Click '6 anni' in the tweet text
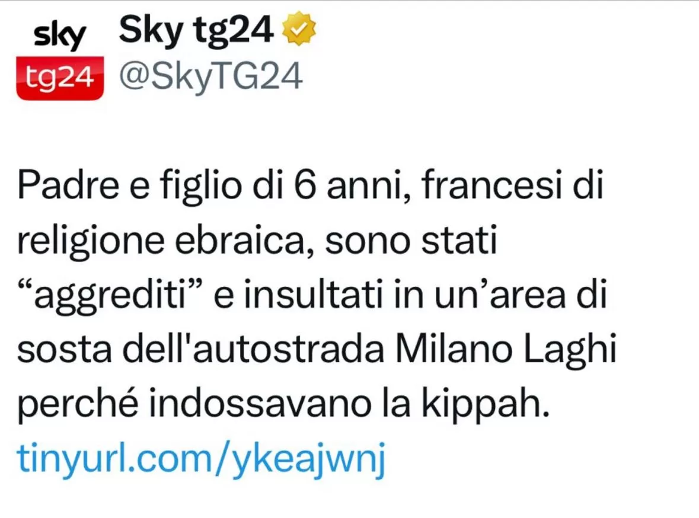The height and width of the screenshot is (518, 699). tap(352, 186)
